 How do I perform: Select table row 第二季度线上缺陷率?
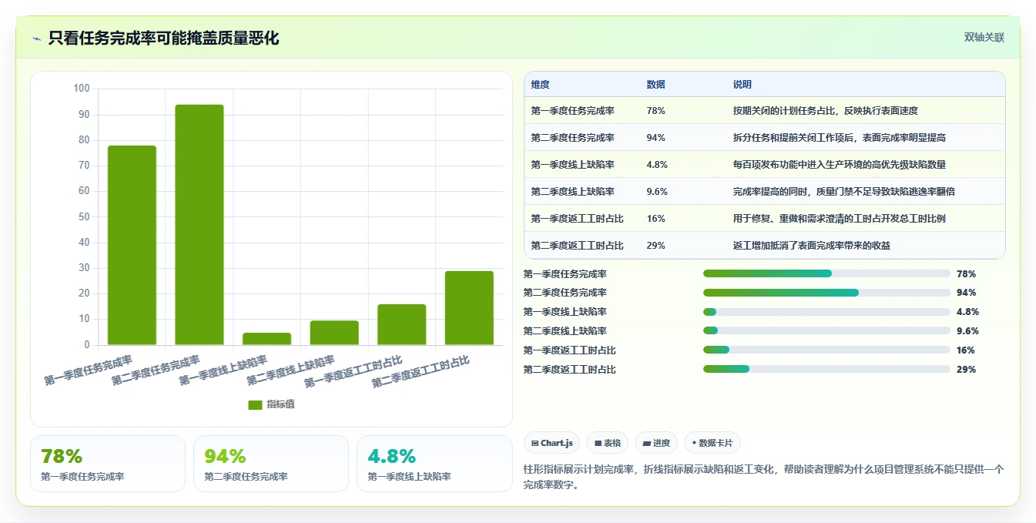click(x=765, y=192)
